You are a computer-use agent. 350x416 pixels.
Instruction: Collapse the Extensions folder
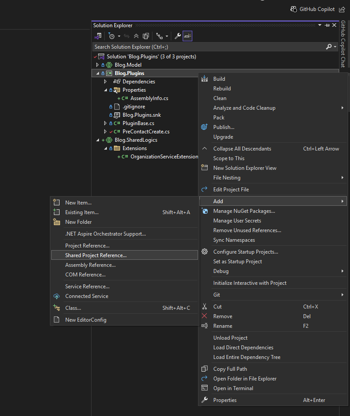pyautogui.click(x=106, y=148)
